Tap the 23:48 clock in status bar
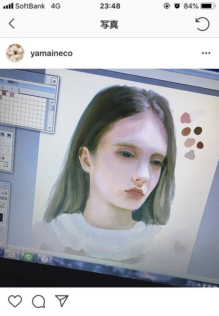 point(110,6)
